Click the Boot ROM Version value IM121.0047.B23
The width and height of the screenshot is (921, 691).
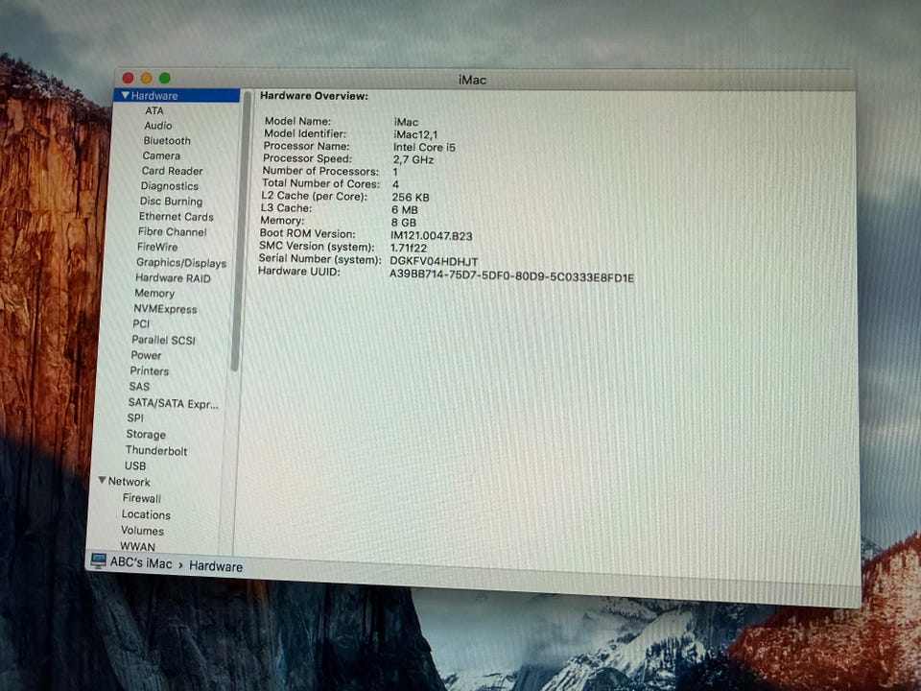click(432, 236)
